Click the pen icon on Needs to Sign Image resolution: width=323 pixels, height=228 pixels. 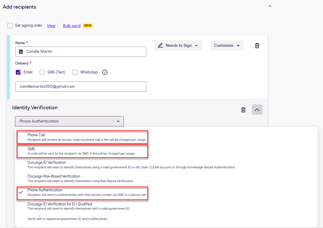point(160,45)
